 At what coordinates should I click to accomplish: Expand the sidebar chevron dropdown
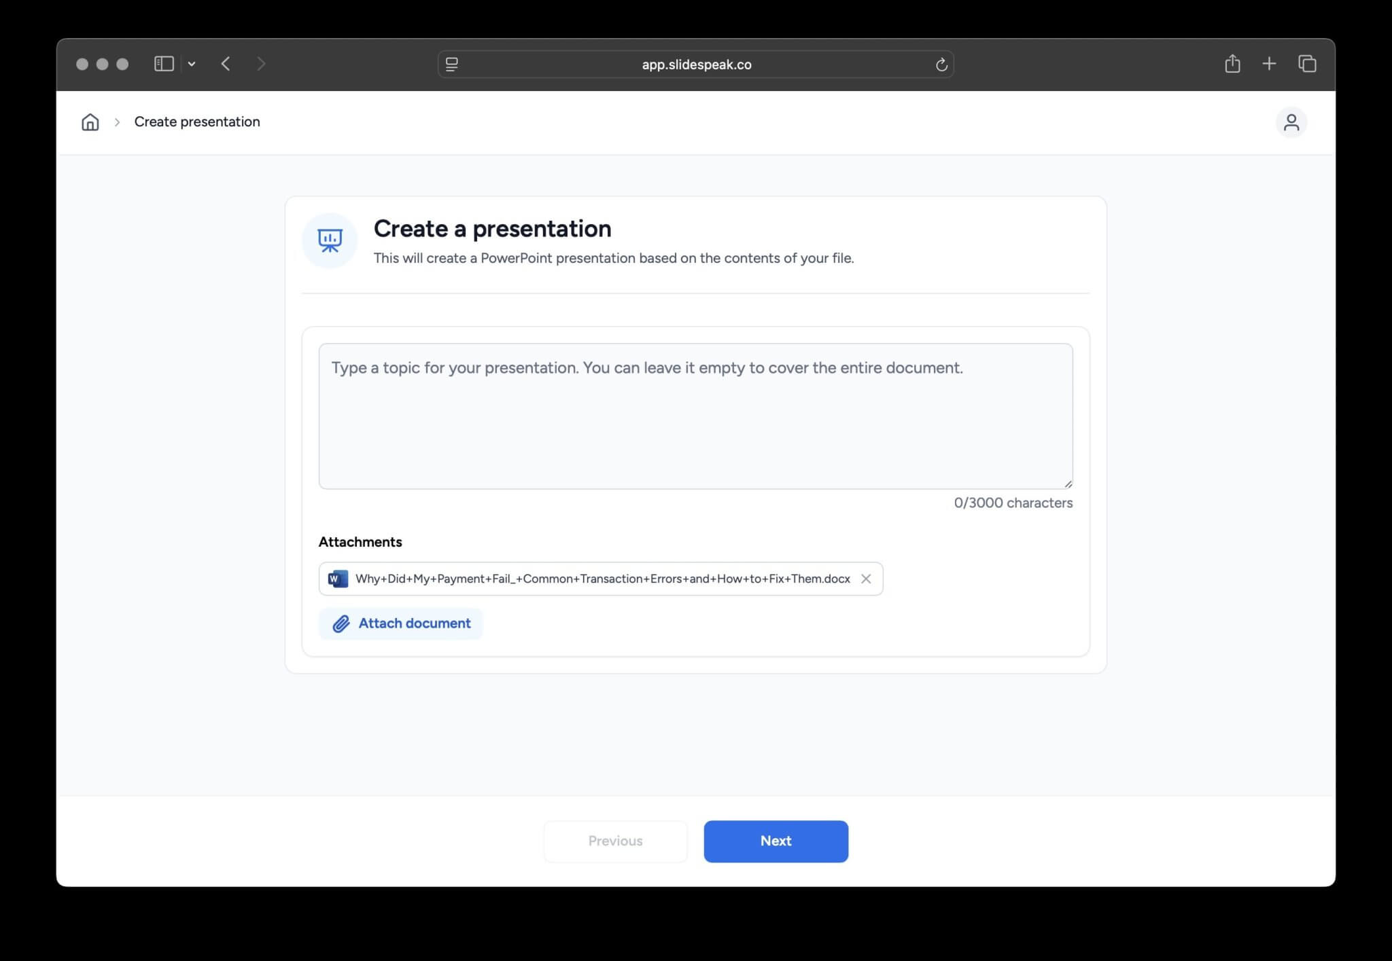[x=192, y=64]
